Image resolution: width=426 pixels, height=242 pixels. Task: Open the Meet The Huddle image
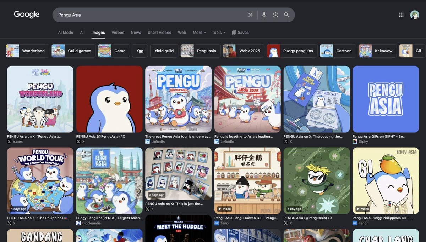[178, 228]
